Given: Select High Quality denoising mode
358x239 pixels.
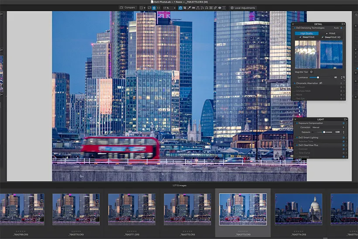Looking at the screenshot, I should click(x=306, y=34).
